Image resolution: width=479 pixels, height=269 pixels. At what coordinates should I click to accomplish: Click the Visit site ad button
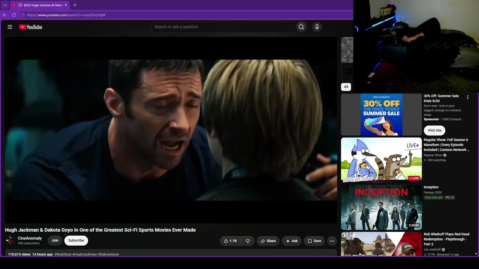tap(434, 130)
